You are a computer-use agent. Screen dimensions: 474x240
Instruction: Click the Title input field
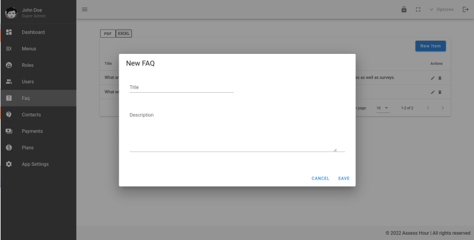pyautogui.click(x=181, y=88)
